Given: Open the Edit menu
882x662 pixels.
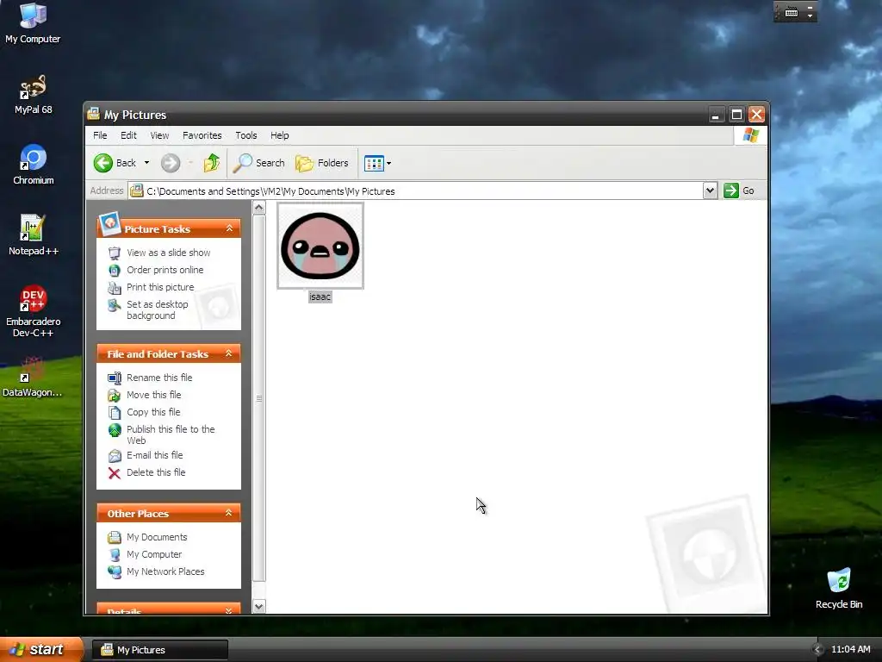Looking at the screenshot, I should pos(128,135).
